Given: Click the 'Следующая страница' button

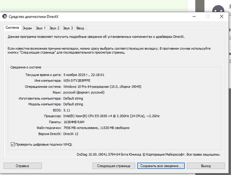Looking at the screenshot, I should (113, 166).
